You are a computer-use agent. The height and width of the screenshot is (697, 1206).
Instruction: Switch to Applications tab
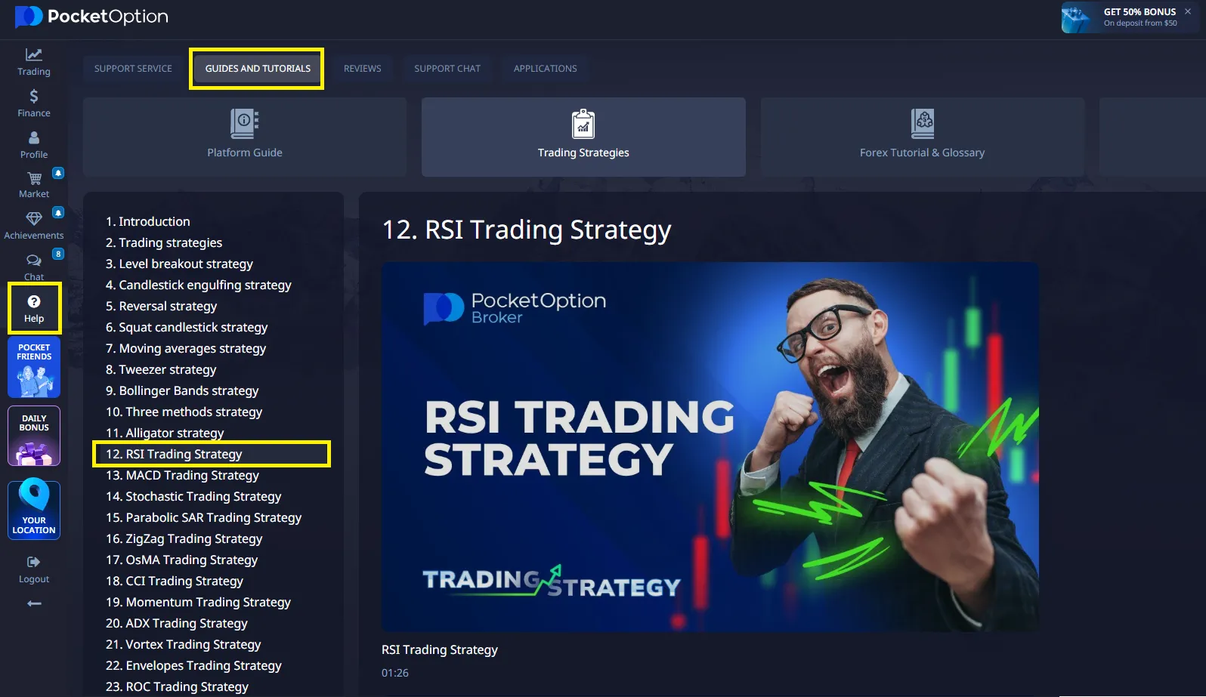546,69
